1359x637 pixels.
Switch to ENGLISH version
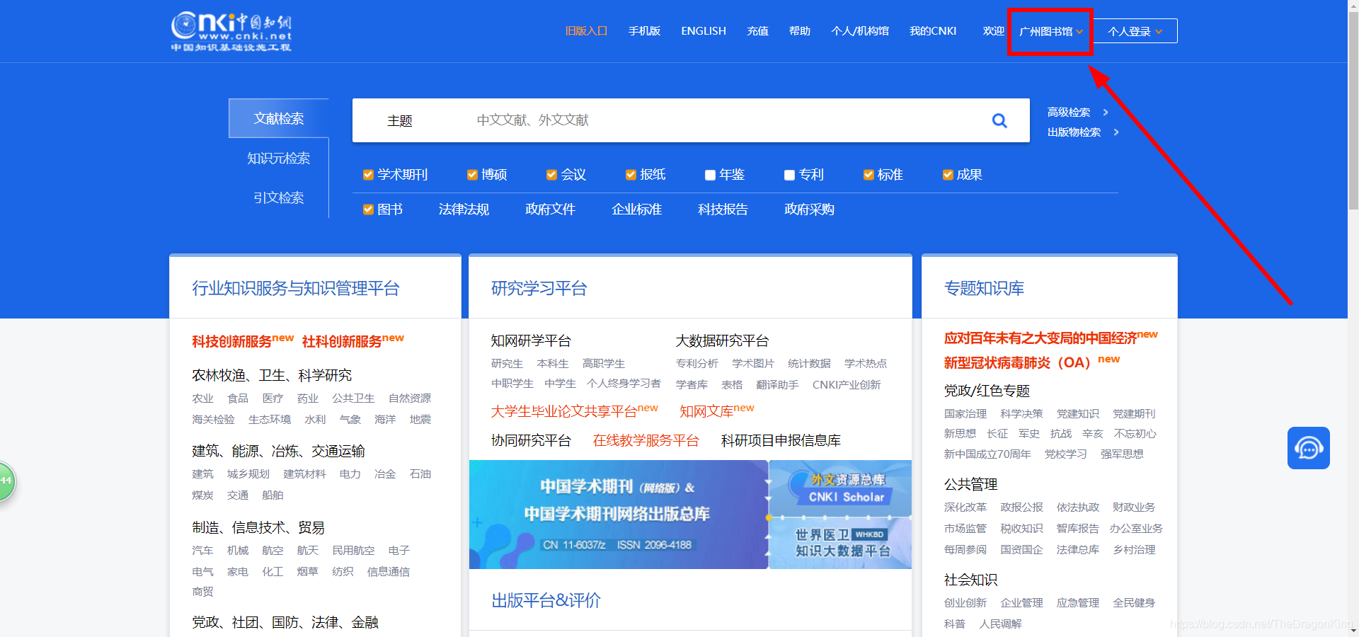[x=704, y=31]
